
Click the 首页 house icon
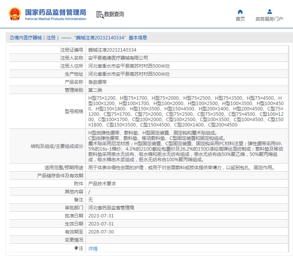click(240, 11)
